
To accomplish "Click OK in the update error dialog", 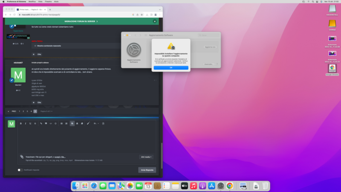I will click(x=171, y=68).
